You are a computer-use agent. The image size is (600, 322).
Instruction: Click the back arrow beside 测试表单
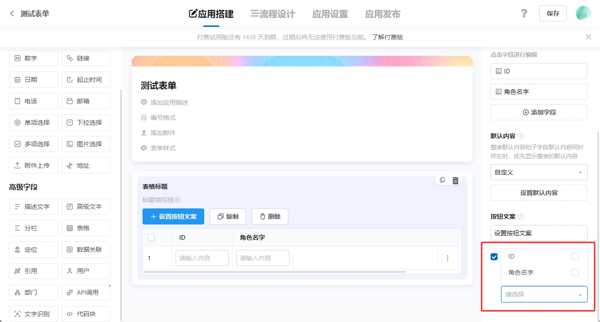coord(12,14)
